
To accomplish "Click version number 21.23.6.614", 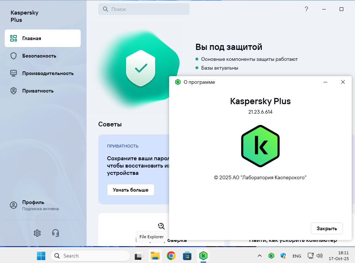I will pyautogui.click(x=260, y=112).
